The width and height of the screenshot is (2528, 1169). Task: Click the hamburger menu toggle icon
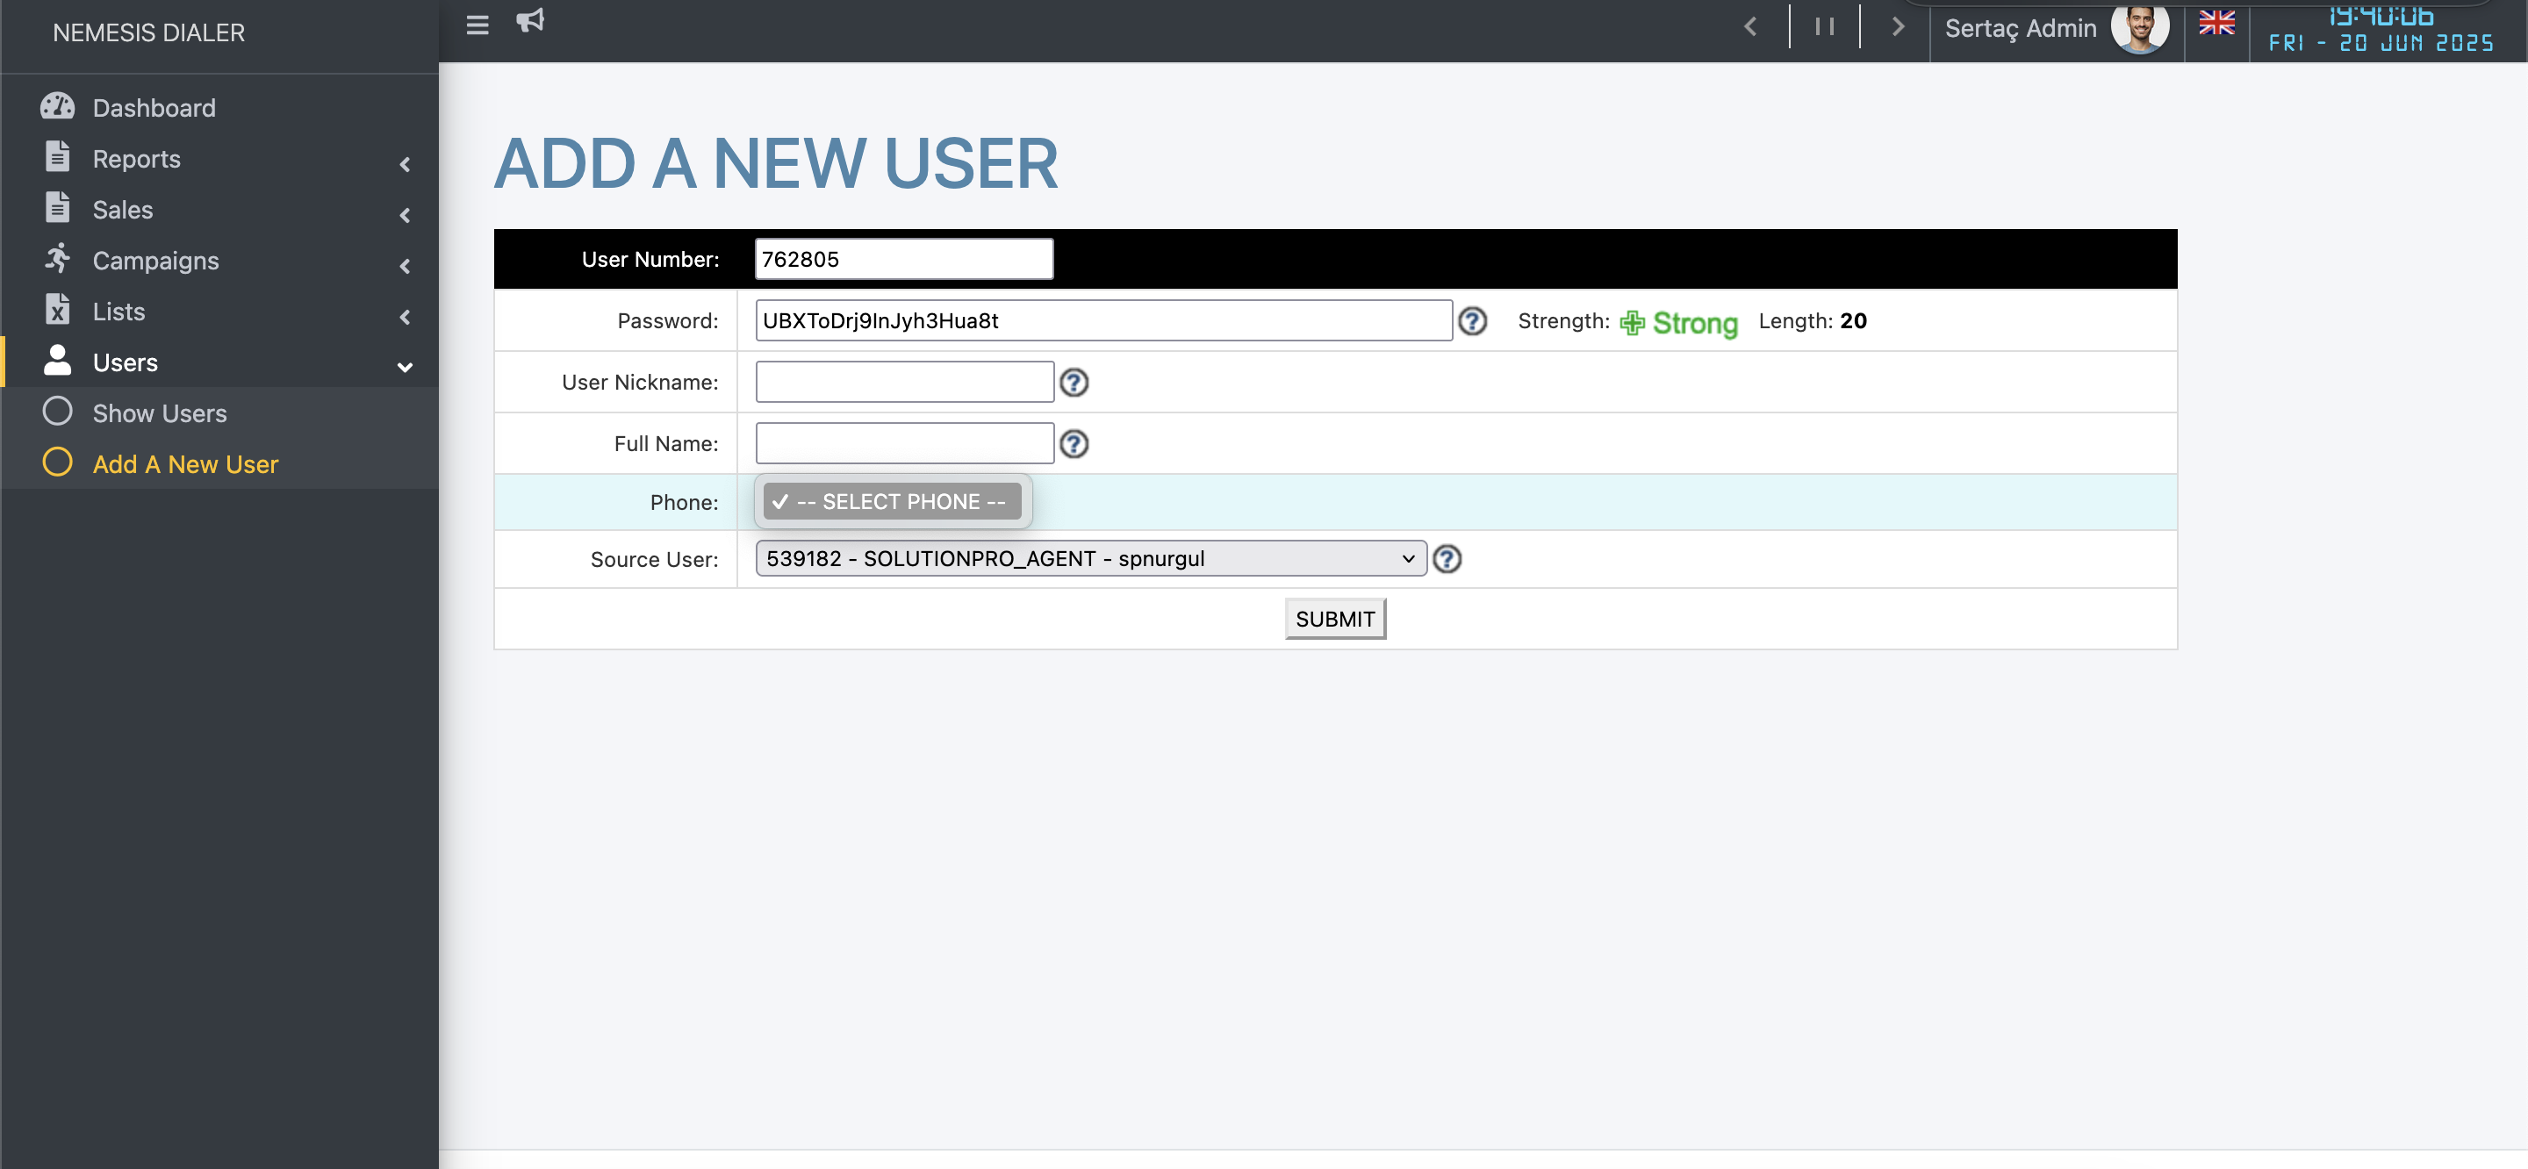pos(477,25)
